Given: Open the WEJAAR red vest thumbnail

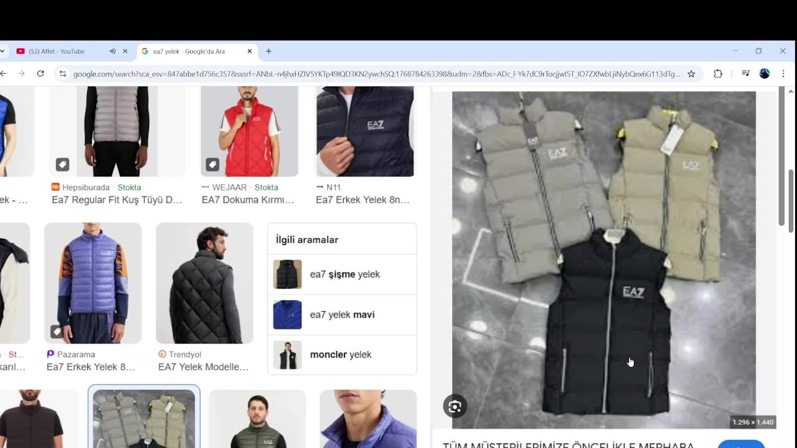Looking at the screenshot, I should click(249, 131).
